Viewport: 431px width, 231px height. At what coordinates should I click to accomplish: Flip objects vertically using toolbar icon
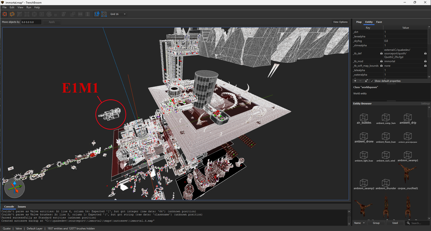pyautogui.click(x=88, y=14)
